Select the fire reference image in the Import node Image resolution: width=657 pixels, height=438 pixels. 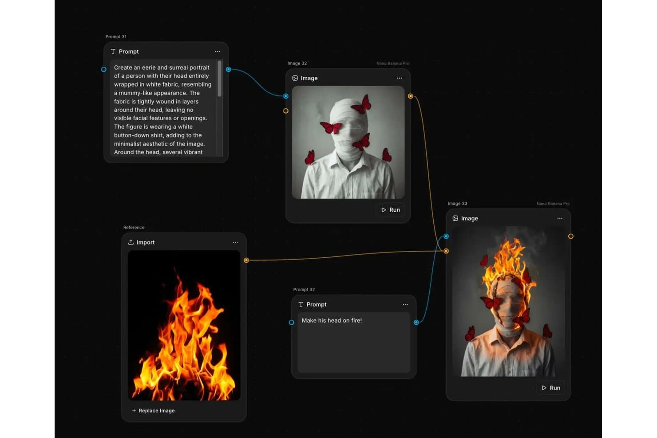pyautogui.click(x=184, y=325)
